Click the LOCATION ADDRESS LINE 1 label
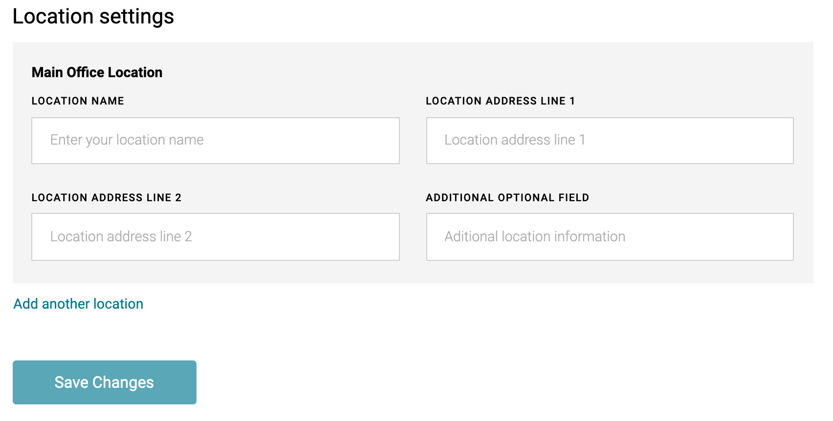 coord(500,101)
